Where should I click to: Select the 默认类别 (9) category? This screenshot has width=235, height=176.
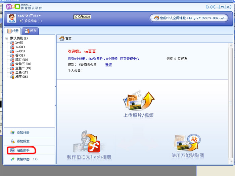19,38
